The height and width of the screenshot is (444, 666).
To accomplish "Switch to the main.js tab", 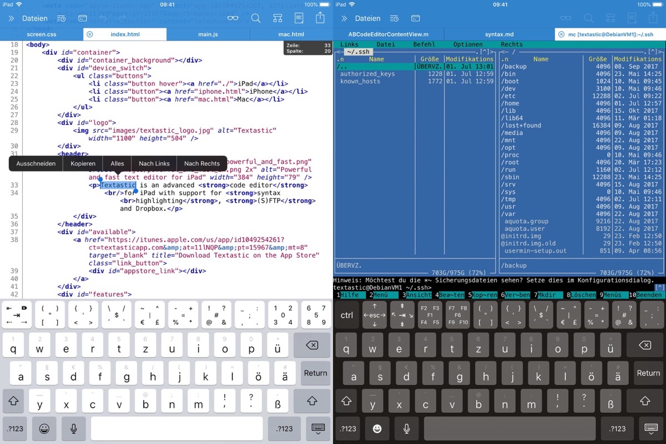I will click(208, 34).
